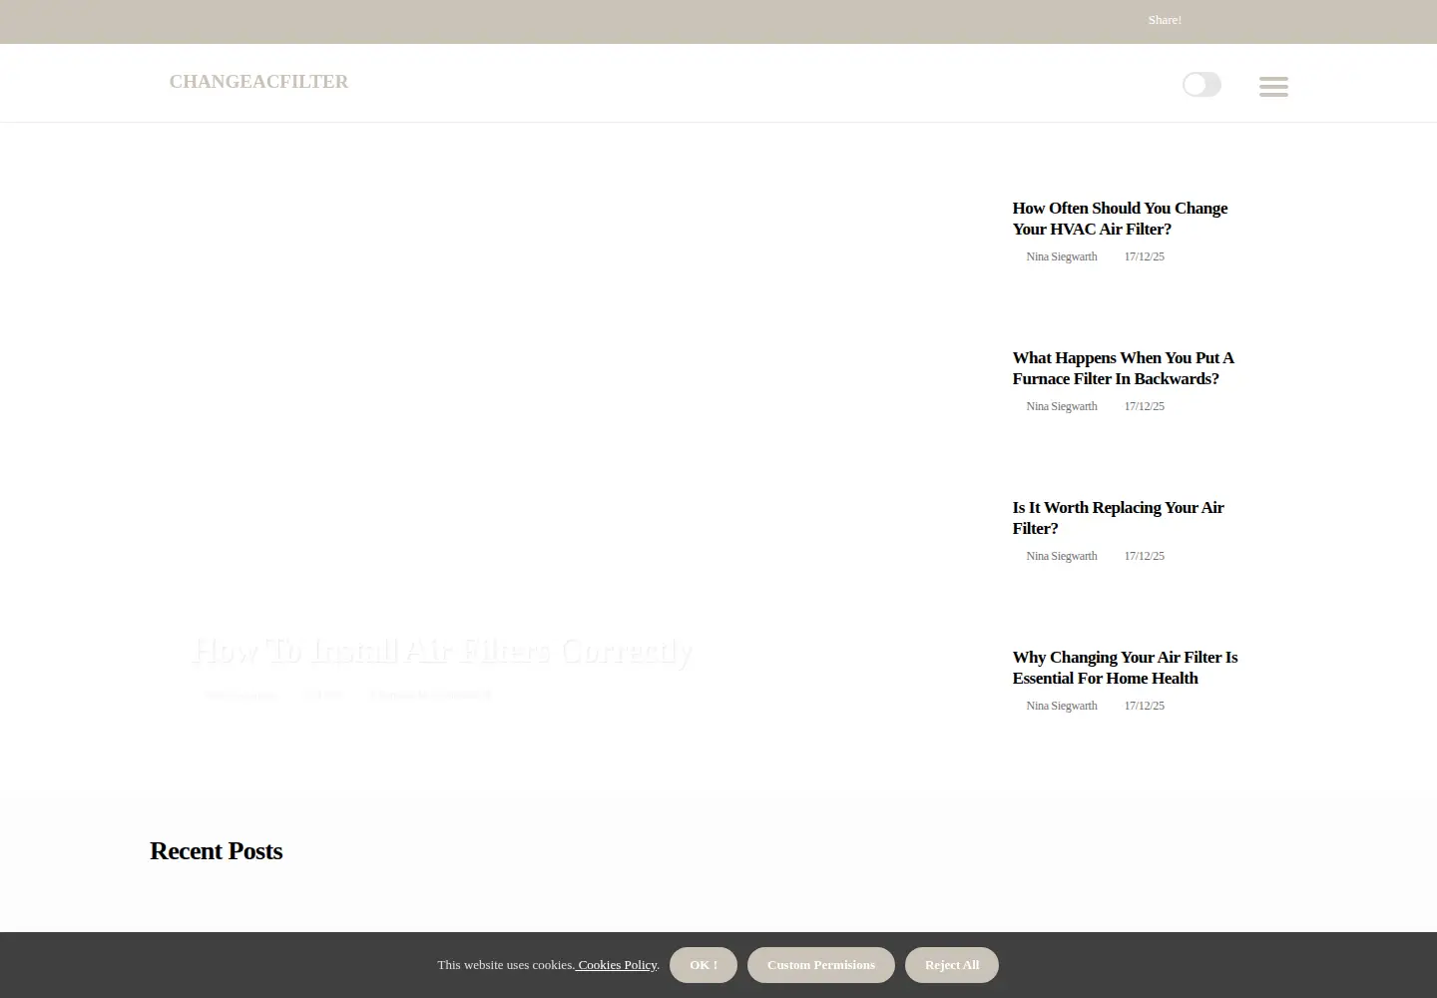Open "Is It Worth Replacing Your Air Filter?" article

point(1118,518)
